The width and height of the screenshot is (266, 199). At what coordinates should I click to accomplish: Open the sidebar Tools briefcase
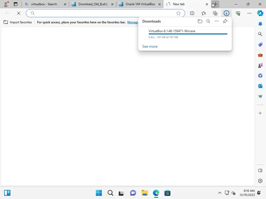260,55
